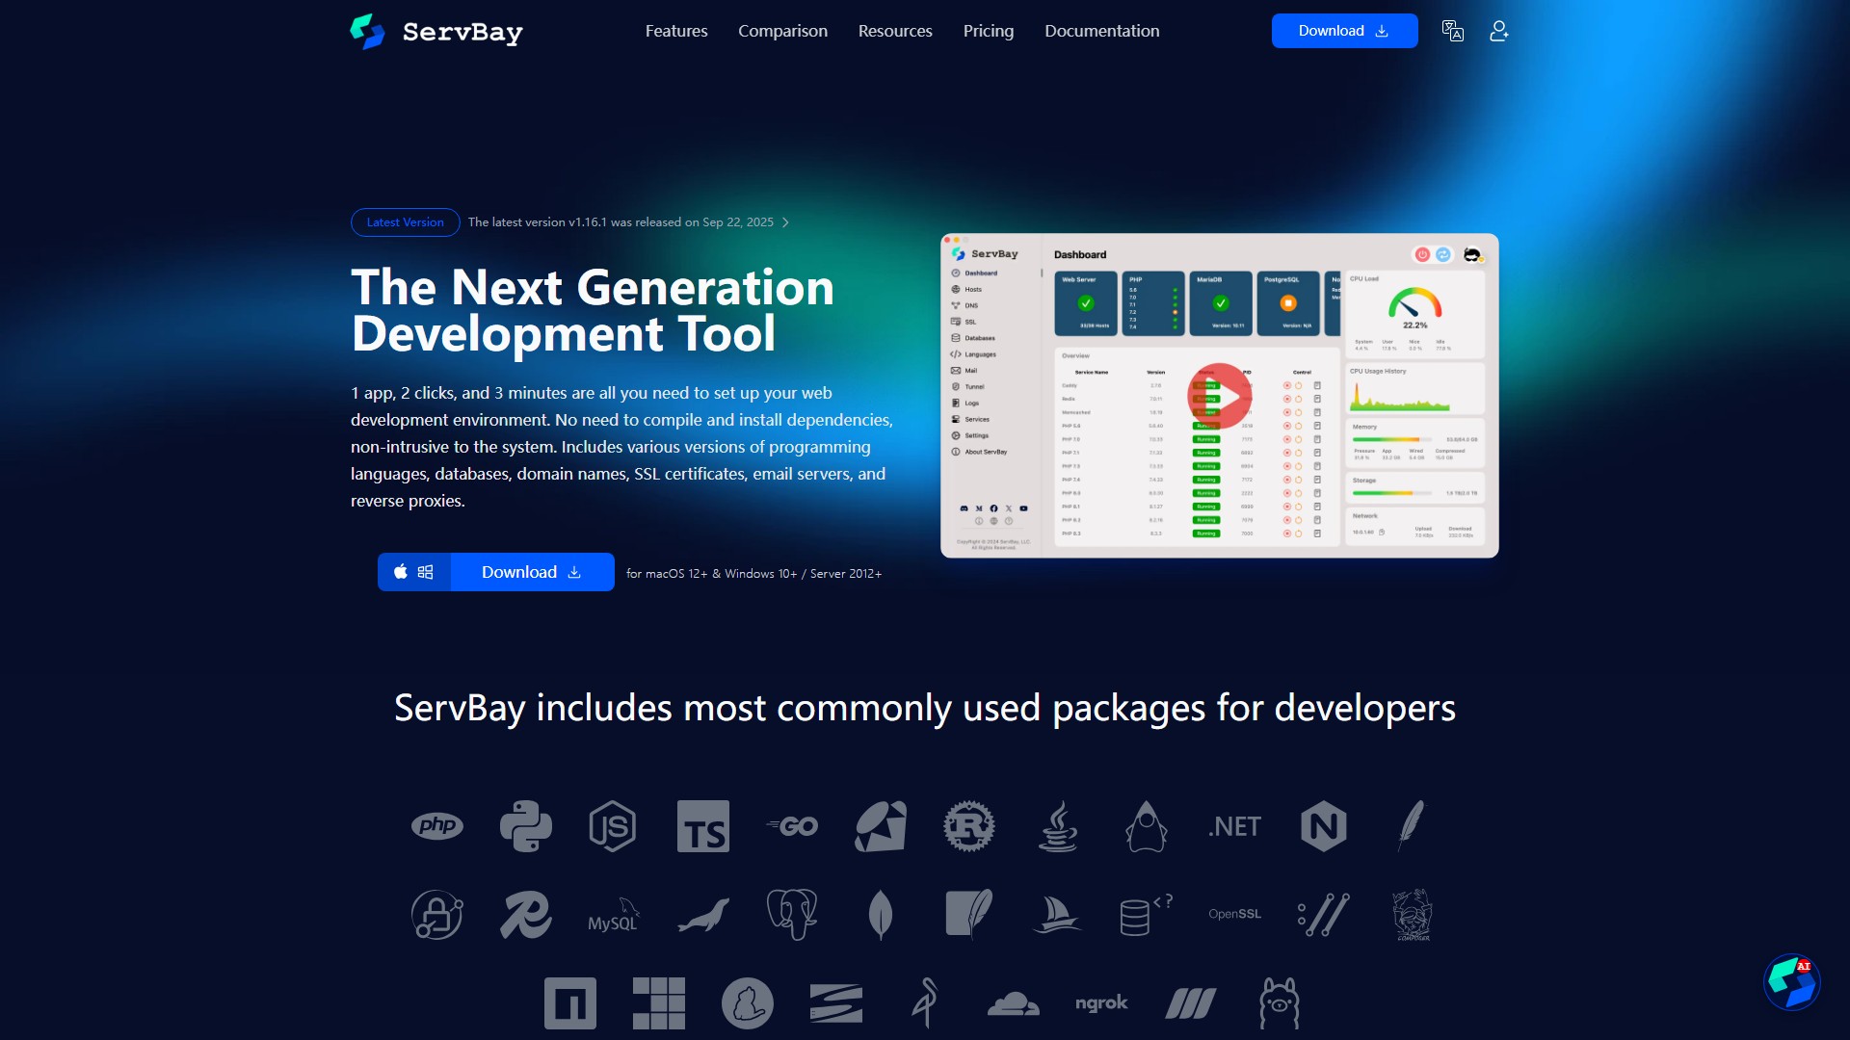
Task: Open Documentation from the nav bar
Action: click(1102, 31)
